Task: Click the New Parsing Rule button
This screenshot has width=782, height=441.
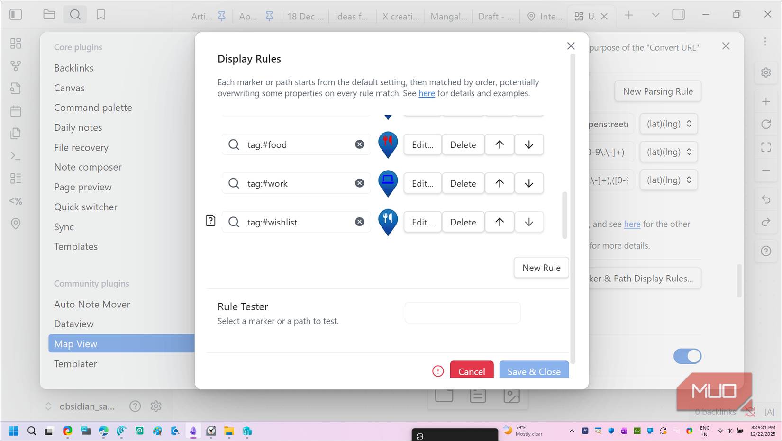Action: (658, 91)
